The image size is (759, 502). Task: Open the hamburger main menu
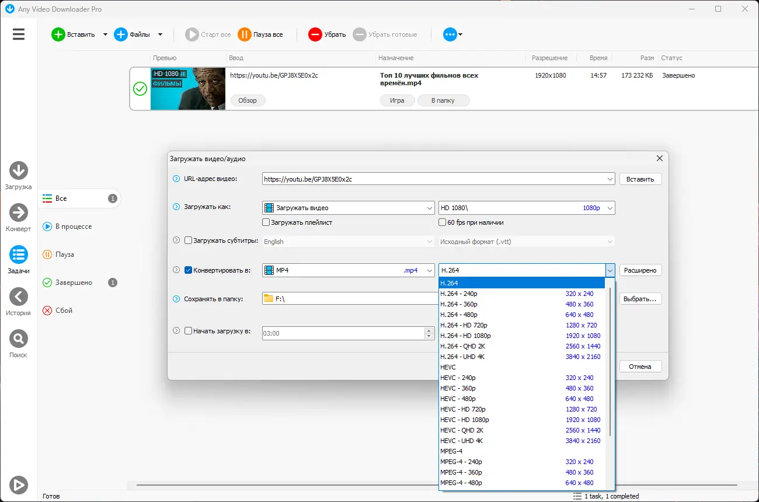(x=19, y=34)
